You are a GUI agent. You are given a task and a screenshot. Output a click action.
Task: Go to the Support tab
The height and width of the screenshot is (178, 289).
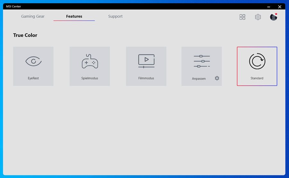[x=115, y=16]
